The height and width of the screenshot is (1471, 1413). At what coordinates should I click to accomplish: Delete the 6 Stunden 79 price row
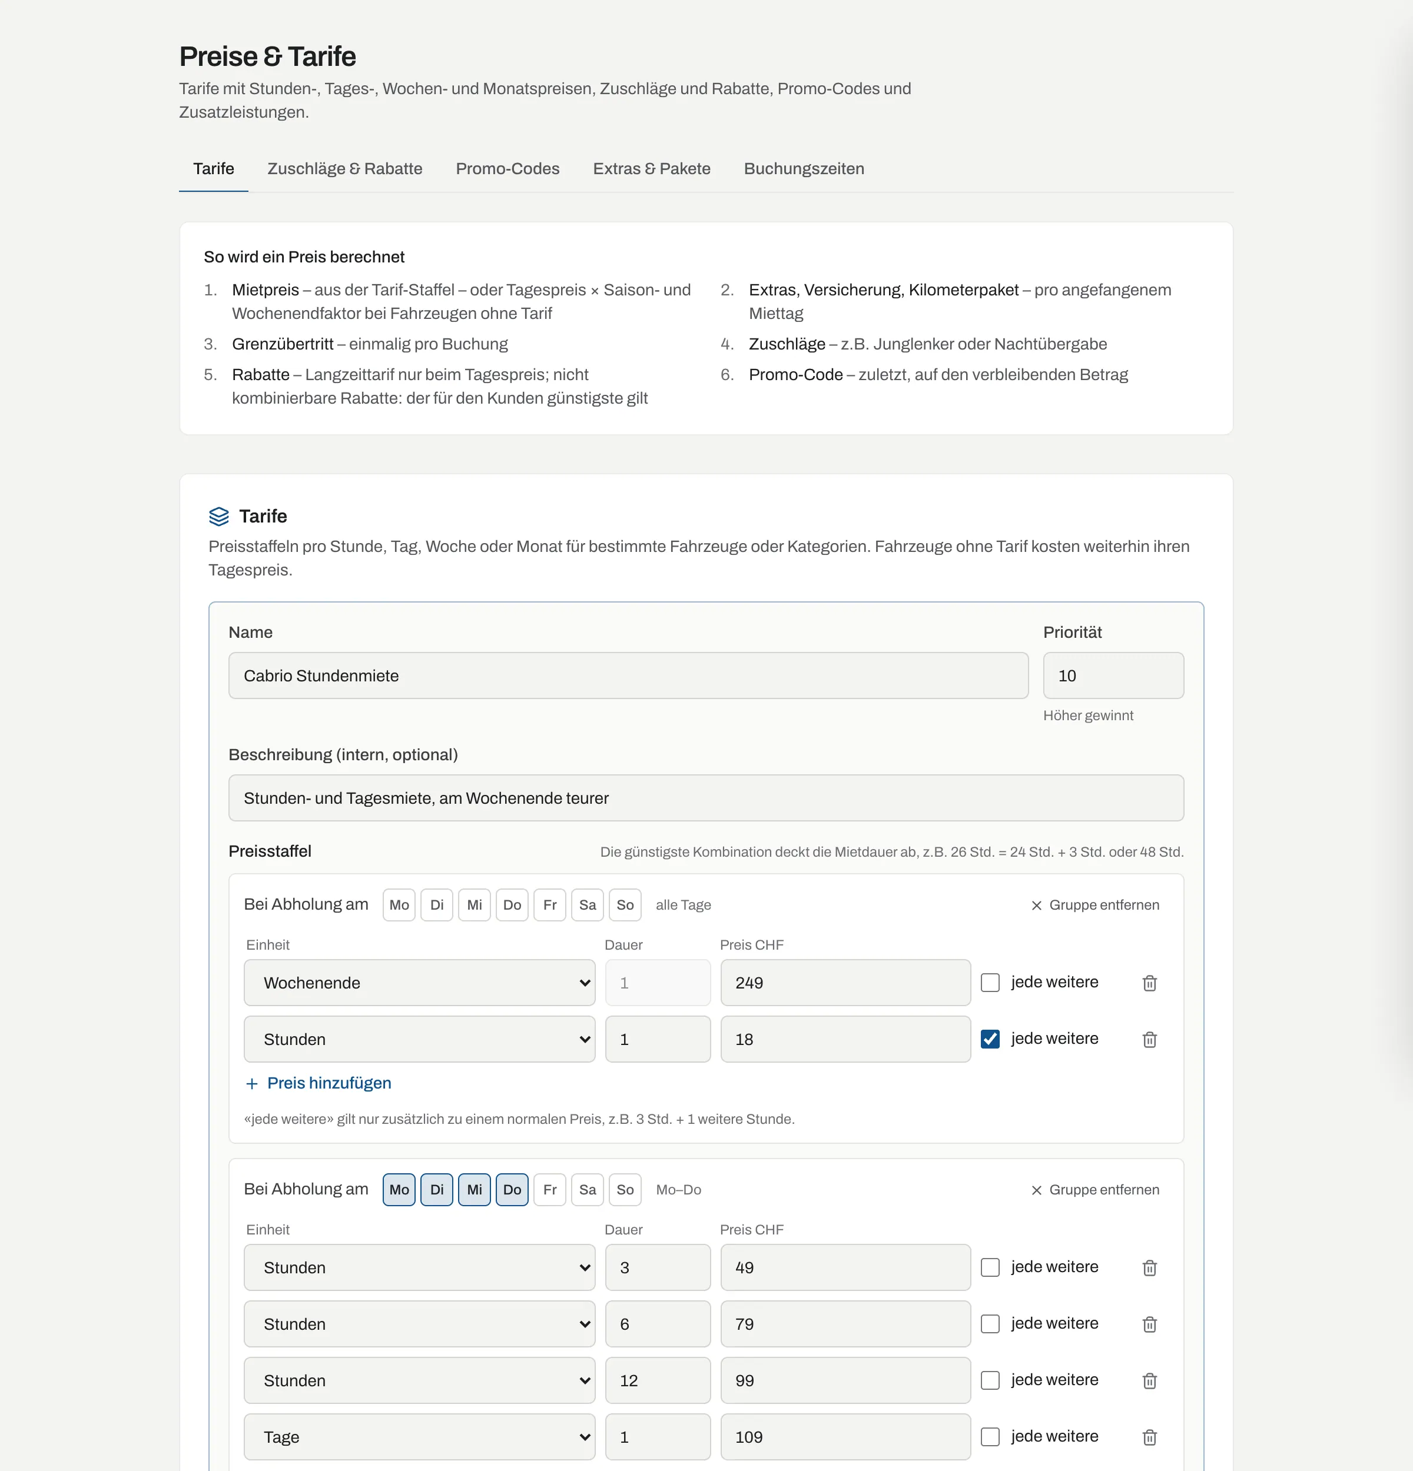click(x=1149, y=1324)
